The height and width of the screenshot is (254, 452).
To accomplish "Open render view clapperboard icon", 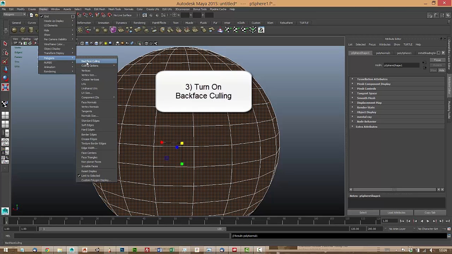I will click(x=145, y=15).
